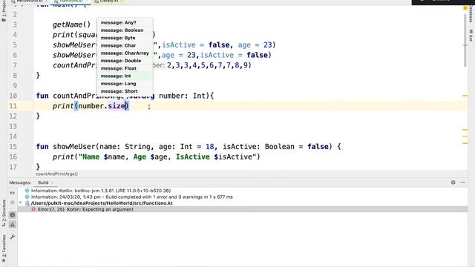Click 'showMeUser' in the function declaration
The height and width of the screenshot is (267, 475).
(74, 147)
